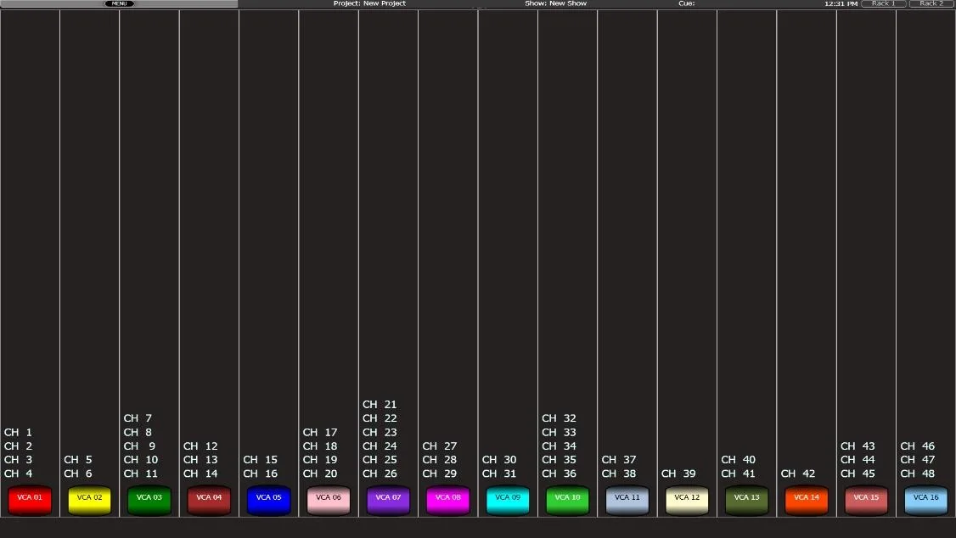The image size is (956, 538).
Task: Click 'CH 16' in VCA 05 column
Action: pos(261,474)
